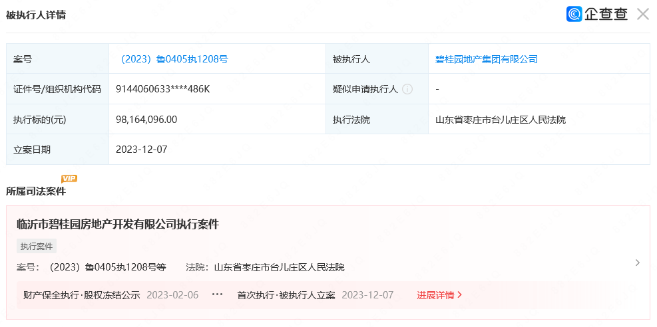Click the 所属司法案件 section heading
The width and height of the screenshot is (657, 327).
[x=36, y=191]
